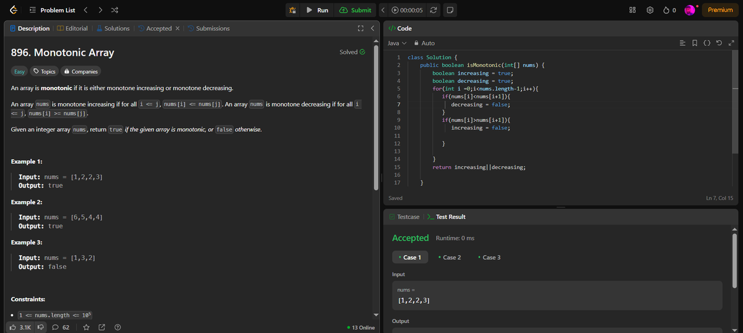Collapse the timer panel arrow

coord(384,10)
